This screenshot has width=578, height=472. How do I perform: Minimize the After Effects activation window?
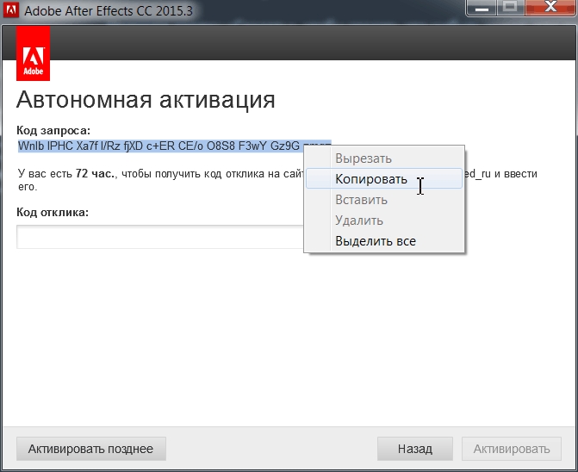pyautogui.click(x=482, y=8)
